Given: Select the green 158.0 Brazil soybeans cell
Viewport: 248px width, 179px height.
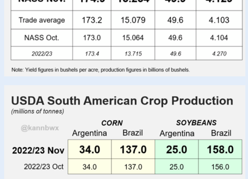Looking at the screenshot, I should [220, 149].
